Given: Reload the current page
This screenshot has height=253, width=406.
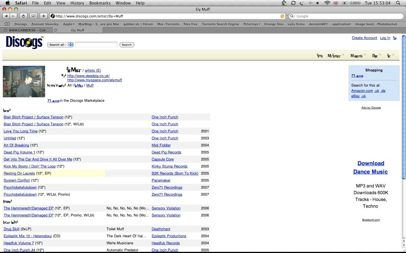Looking at the screenshot, I should [x=23, y=16].
